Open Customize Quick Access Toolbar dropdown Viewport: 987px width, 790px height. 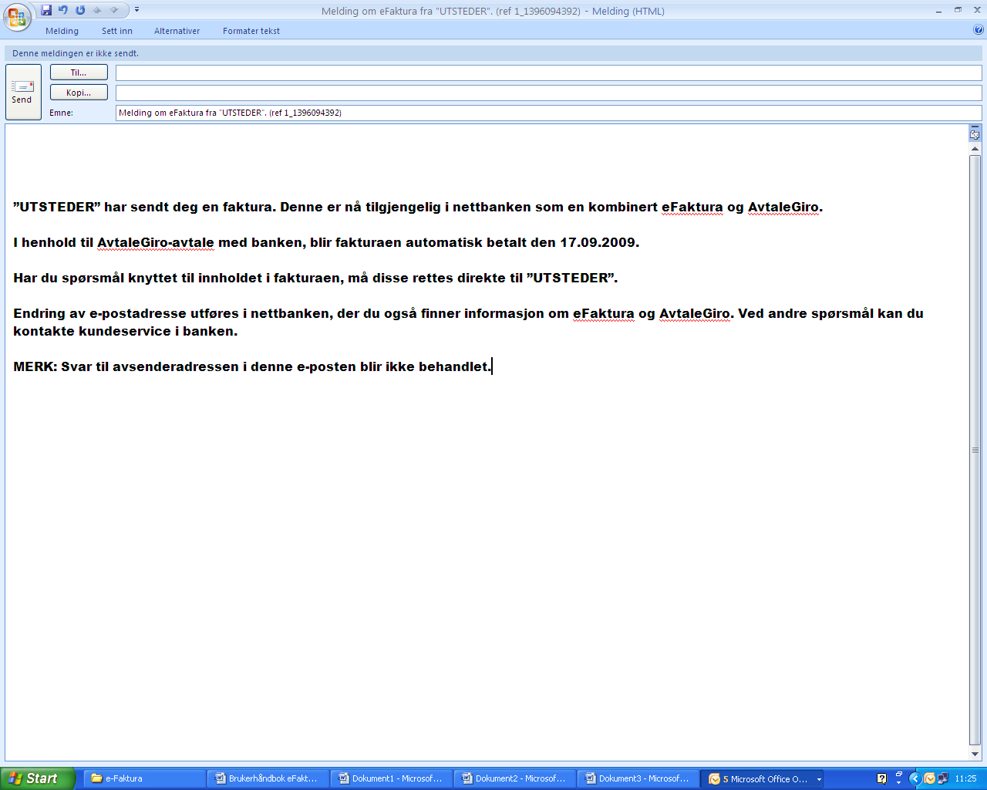click(x=136, y=10)
